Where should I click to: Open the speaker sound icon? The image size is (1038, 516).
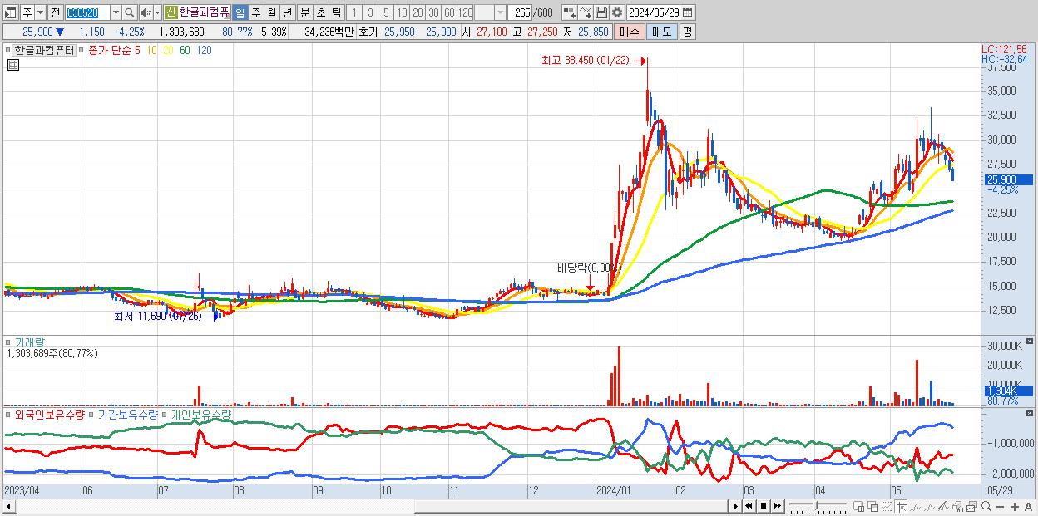145,12
